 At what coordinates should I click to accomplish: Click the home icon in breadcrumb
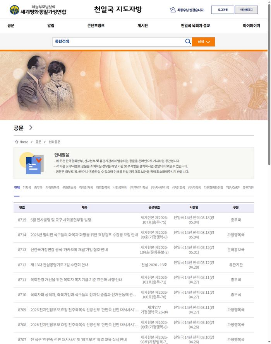[17, 142]
